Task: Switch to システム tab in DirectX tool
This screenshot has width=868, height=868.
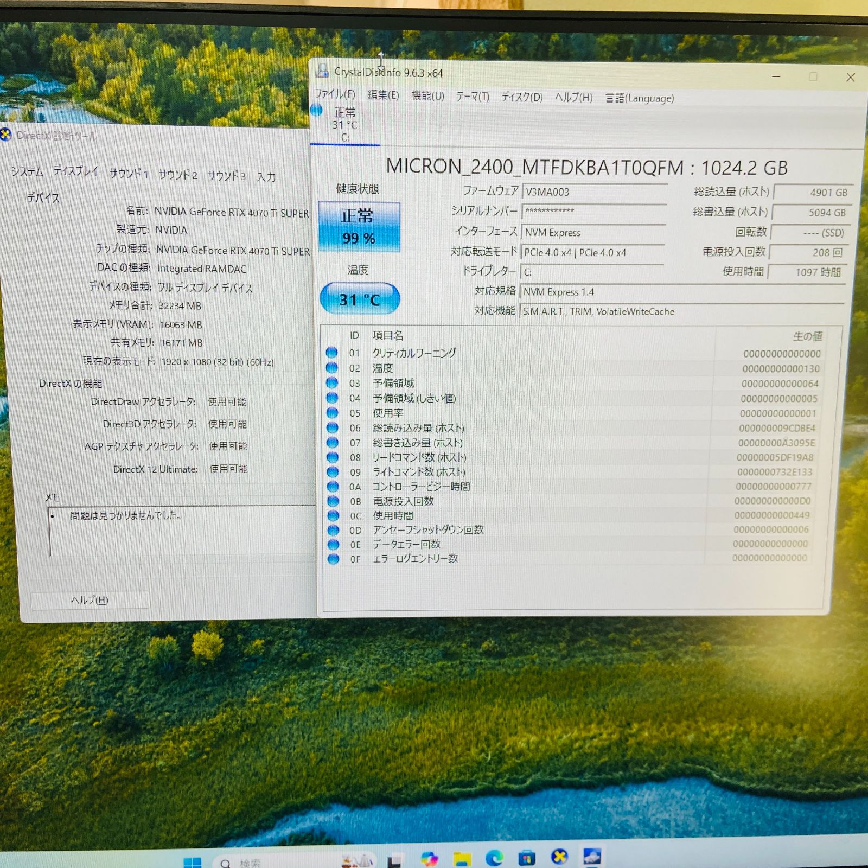Action: click(x=27, y=171)
